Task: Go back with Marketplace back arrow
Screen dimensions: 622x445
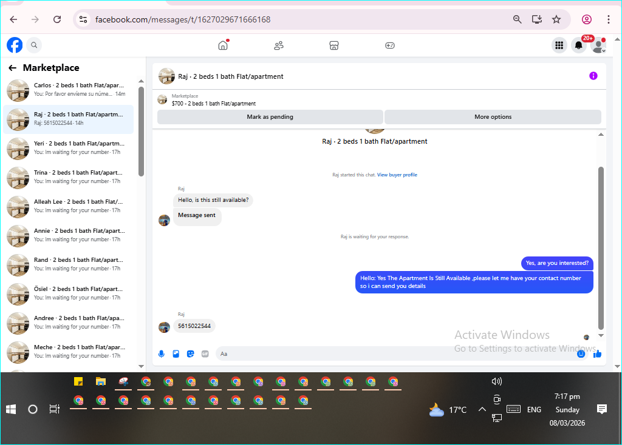Action: [12, 68]
